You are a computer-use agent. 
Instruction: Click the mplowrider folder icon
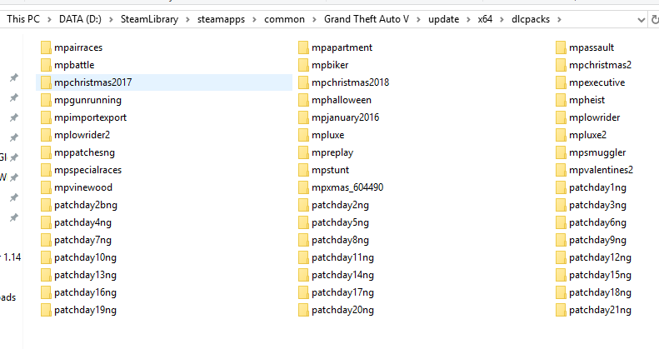tap(561, 117)
